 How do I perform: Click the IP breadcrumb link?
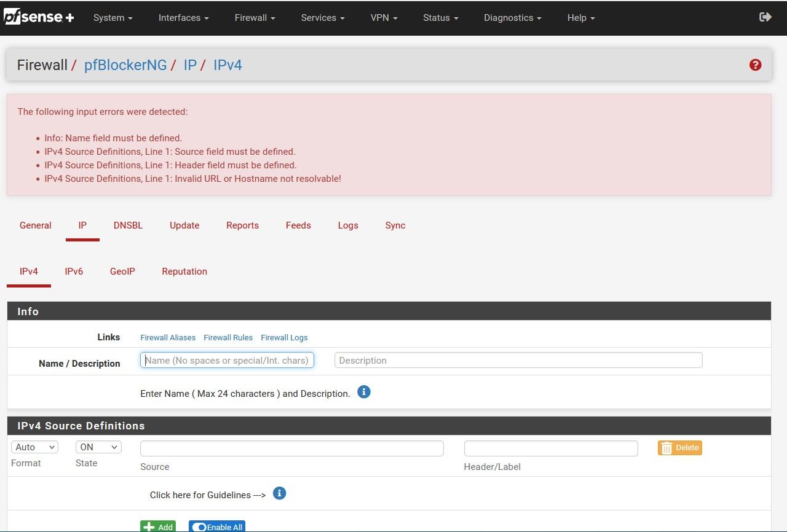click(x=190, y=65)
